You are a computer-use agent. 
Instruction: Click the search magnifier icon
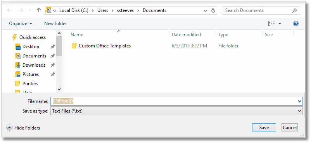295,10
